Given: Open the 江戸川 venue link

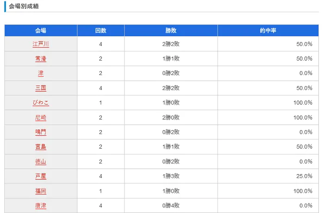Looking at the screenshot, I should click(x=41, y=44).
